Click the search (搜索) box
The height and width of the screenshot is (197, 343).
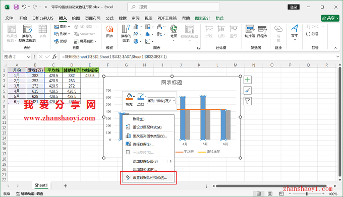coord(174,7)
